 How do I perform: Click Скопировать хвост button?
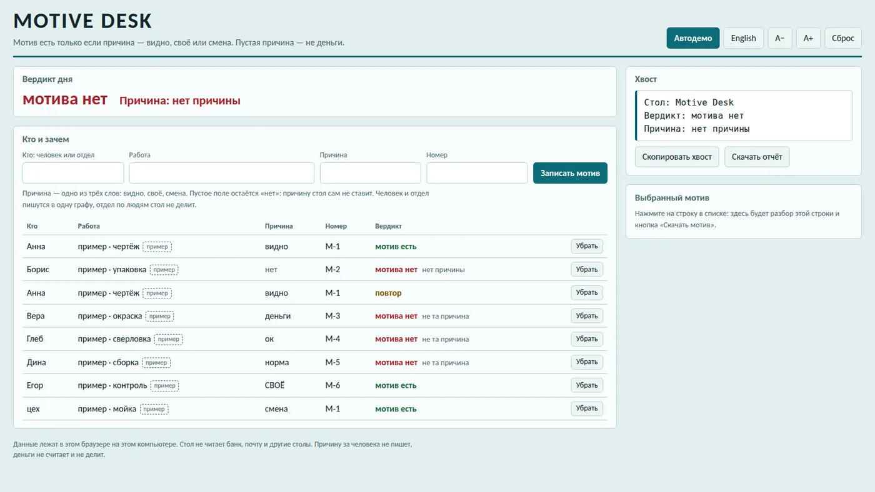(677, 157)
